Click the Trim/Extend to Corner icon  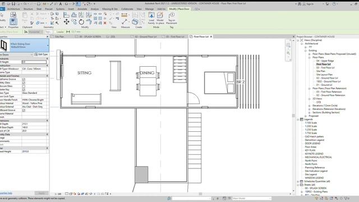tap(89, 22)
